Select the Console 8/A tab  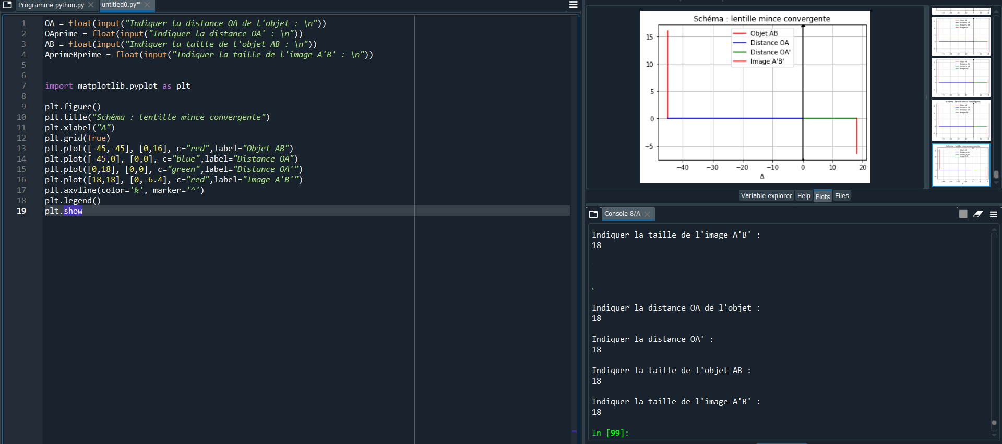pos(622,214)
